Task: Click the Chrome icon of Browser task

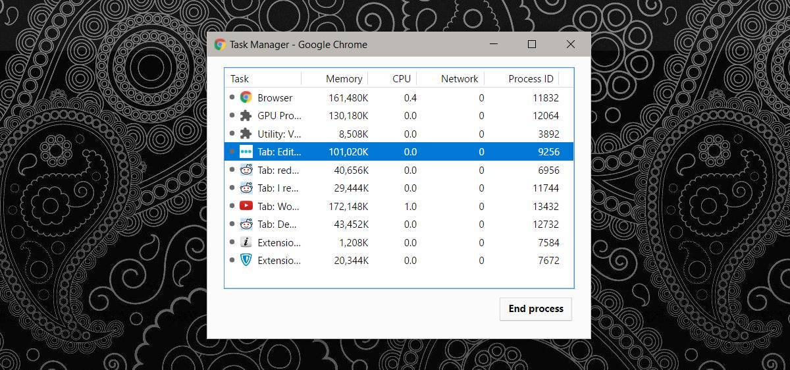Action: pos(246,97)
